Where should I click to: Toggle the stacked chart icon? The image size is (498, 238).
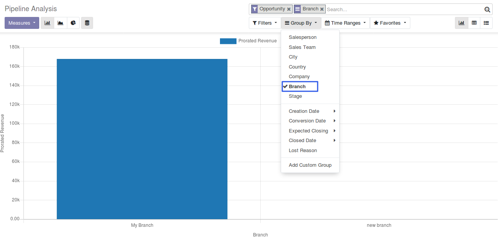[87, 23]
